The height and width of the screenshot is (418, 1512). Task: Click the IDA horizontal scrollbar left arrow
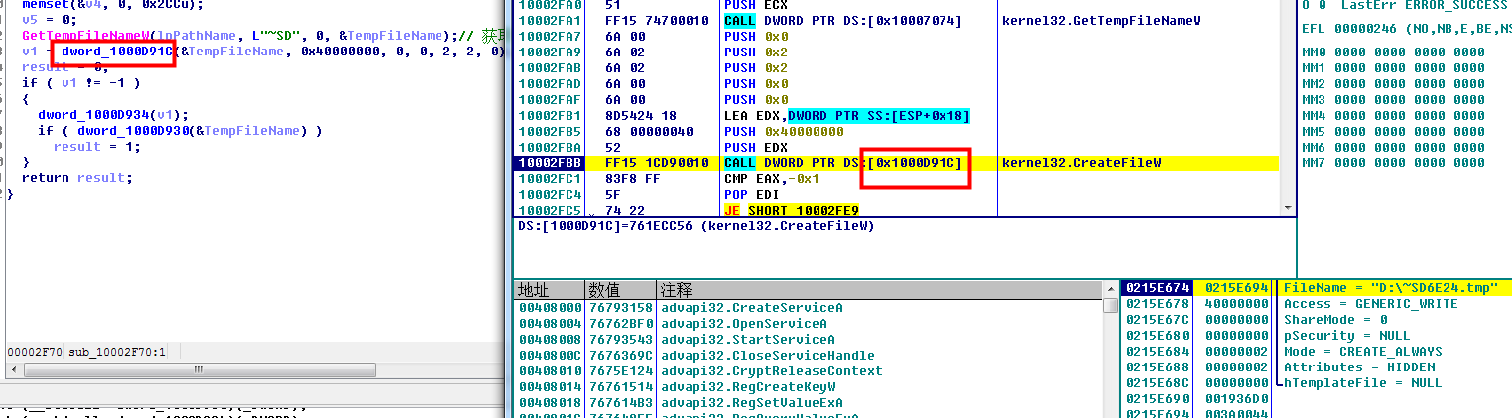(x=13, y=369)
